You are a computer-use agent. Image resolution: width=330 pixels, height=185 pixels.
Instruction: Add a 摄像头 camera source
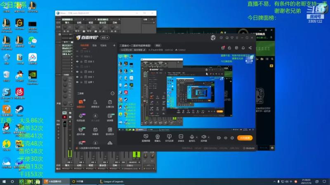click(x=158, y=138)
